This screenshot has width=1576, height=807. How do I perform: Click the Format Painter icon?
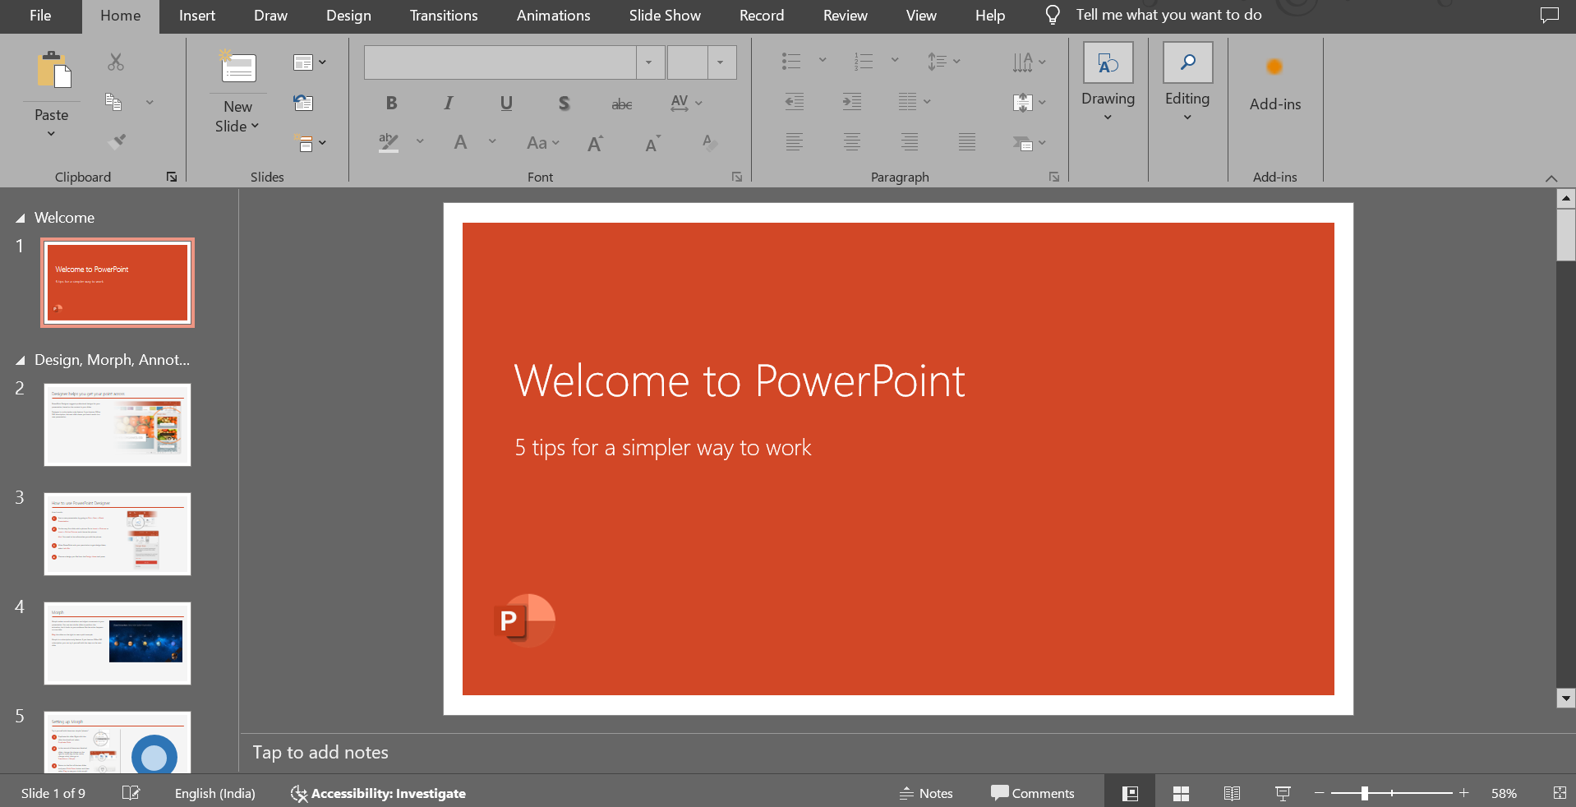point(116,141)
